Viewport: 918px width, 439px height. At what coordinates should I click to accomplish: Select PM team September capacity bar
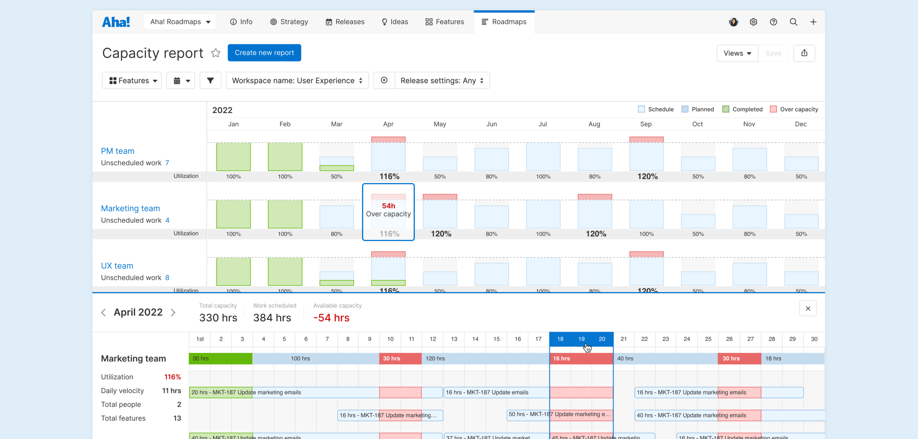coord(646,154)
